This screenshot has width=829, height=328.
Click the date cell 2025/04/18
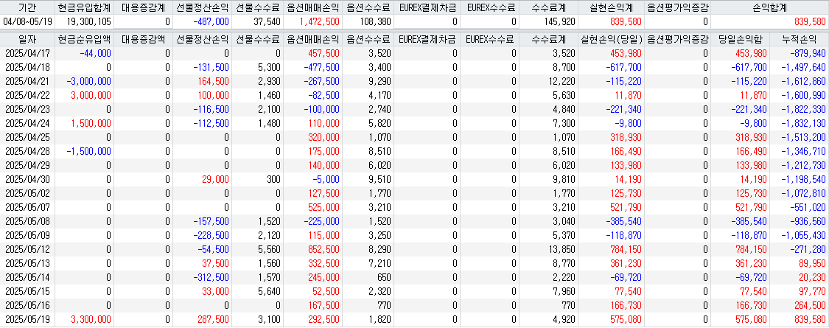(27, 67)
